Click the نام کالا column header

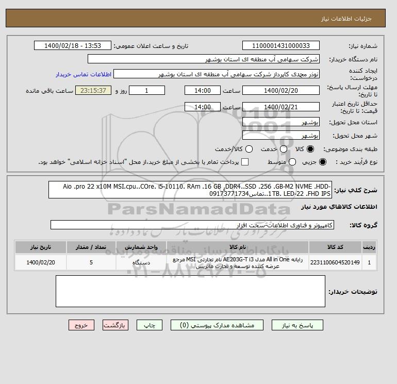(x=238, y=247)
